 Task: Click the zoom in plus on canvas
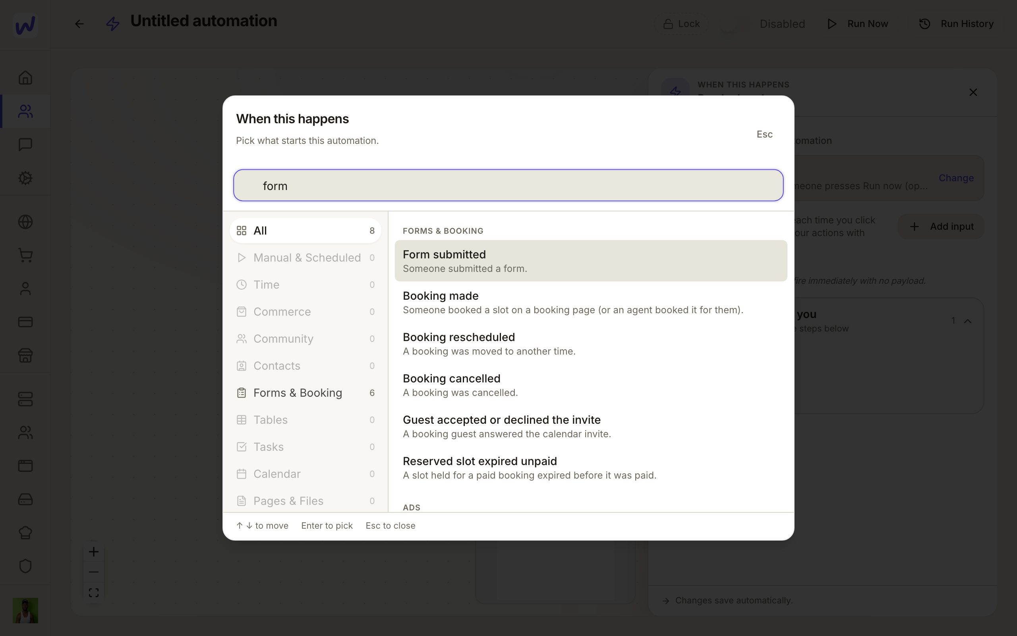click(94, 551)
